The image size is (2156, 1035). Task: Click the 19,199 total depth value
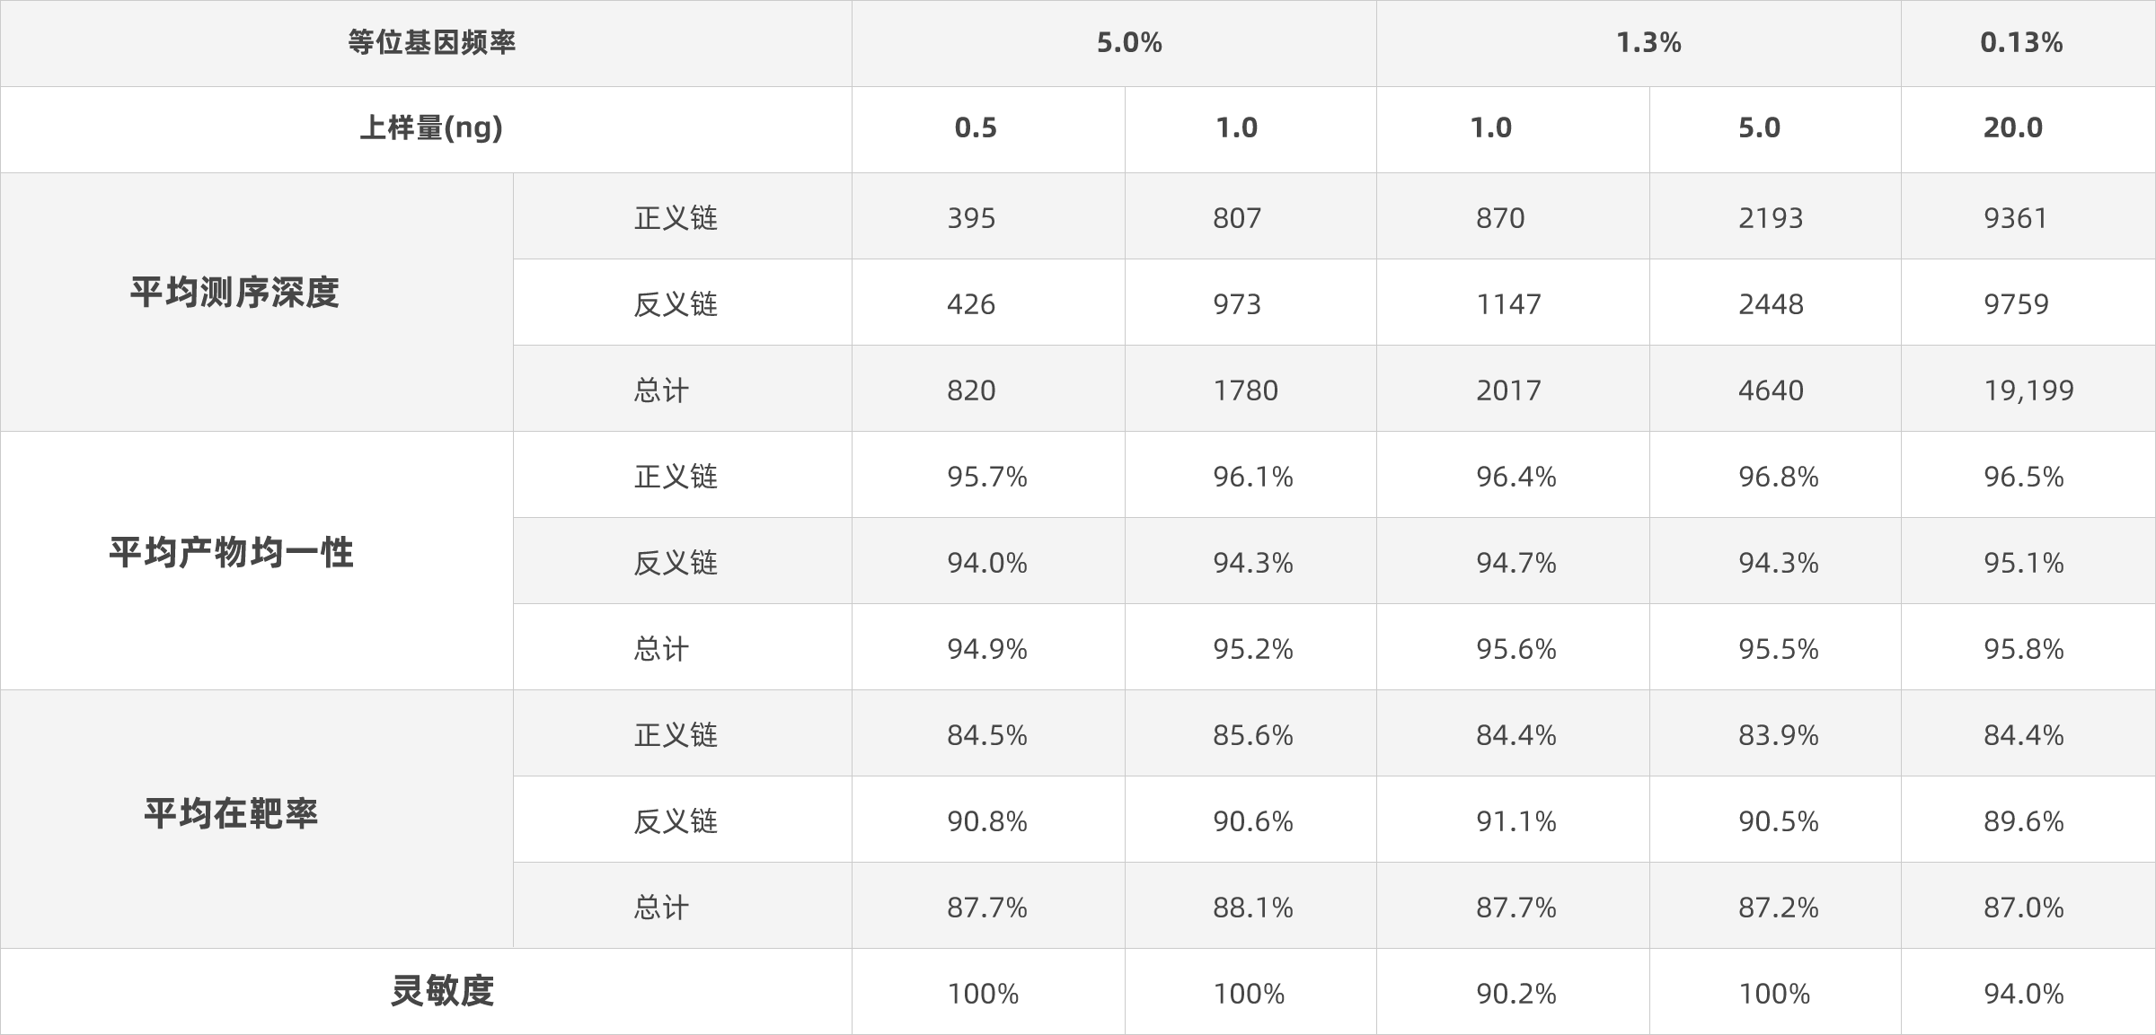point(2028,390)
